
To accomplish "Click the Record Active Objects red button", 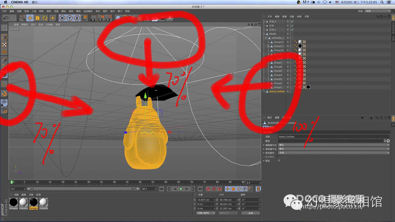I will 208,189.
